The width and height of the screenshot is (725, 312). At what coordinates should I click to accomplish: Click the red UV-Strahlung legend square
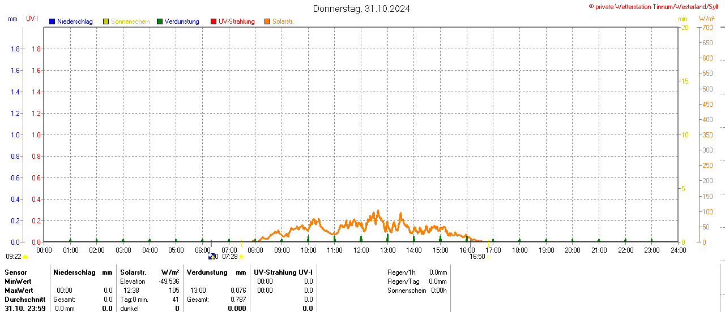pos(214,21)
